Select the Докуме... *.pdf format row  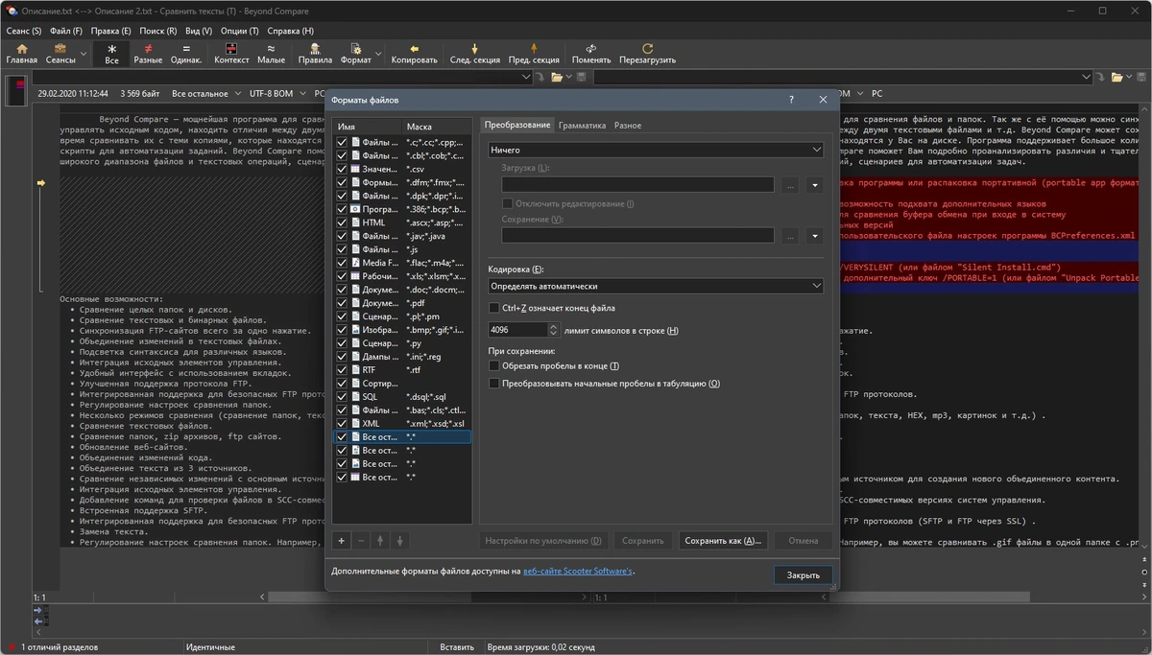pyautogui.click(x=402, y=302)
